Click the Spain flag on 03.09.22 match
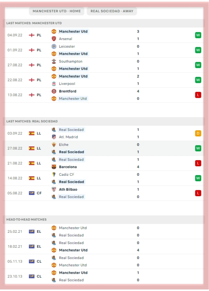The width and height of the screenshot is (209, 291). 32,133
